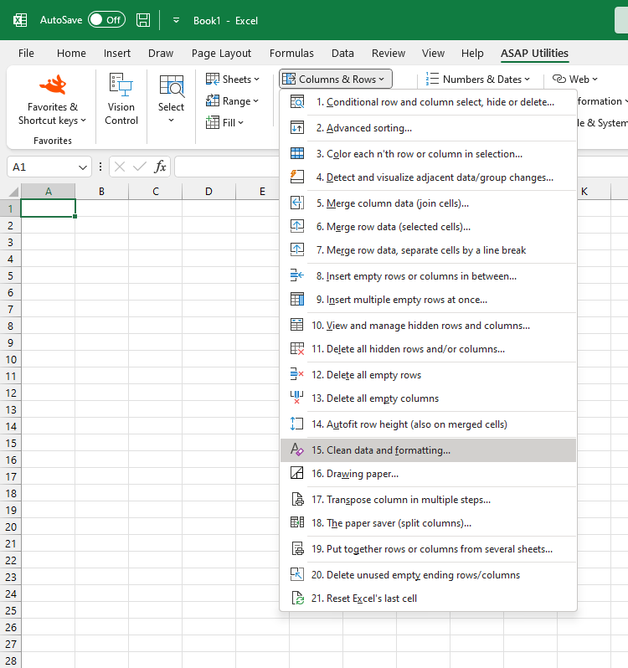This screenshot has height=668, width=628.
Task: Click Insert multiple empty rows icon
Action: coord(297,300)
